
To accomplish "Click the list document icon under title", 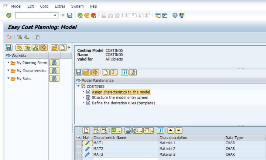I will [x=37, y=37].
